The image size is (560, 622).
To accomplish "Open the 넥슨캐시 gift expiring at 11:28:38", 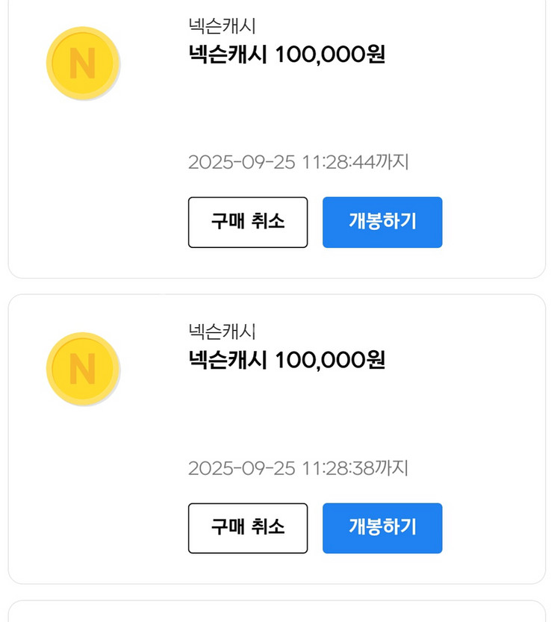I will click(x=382, y=528).
